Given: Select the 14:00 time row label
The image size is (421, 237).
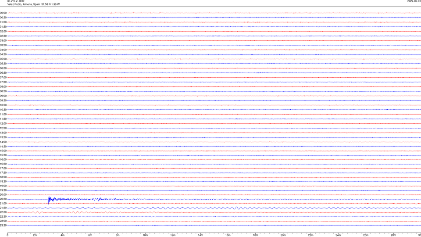Looking at the screenshot, I should click(3, 142).
